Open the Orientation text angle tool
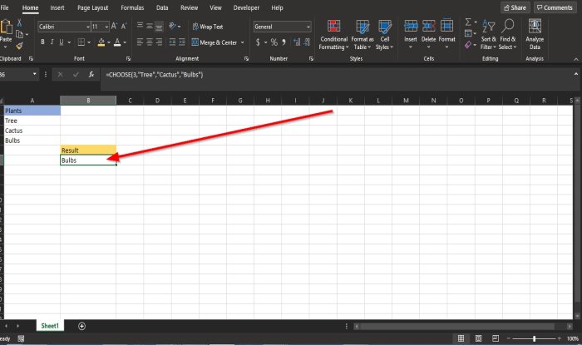 172,26
